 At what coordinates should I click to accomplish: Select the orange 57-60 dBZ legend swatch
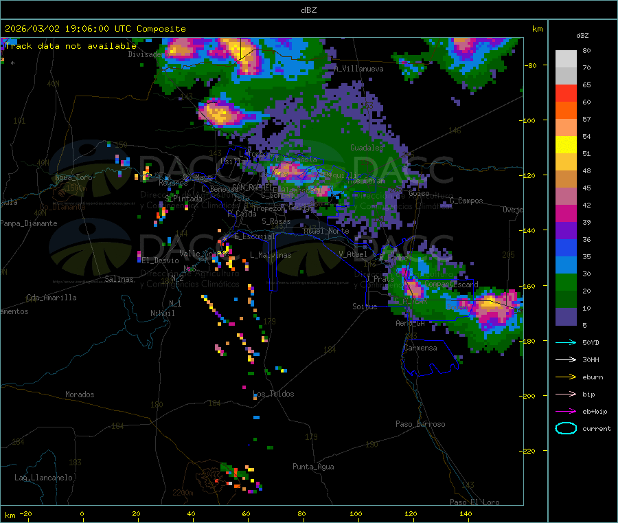point(566,111)
